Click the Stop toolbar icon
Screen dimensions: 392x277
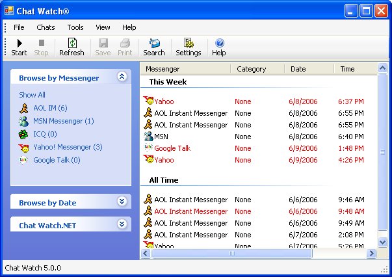pyautogui.click(x=42, y=43)
